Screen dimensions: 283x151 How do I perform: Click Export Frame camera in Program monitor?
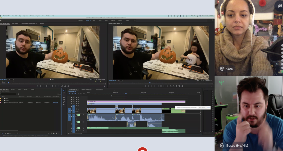[176, 86]
